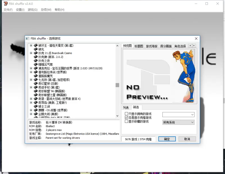Enable 只显示拥有的游戏 checkbox
Screen dimensions: 225x174
(127, 114)
